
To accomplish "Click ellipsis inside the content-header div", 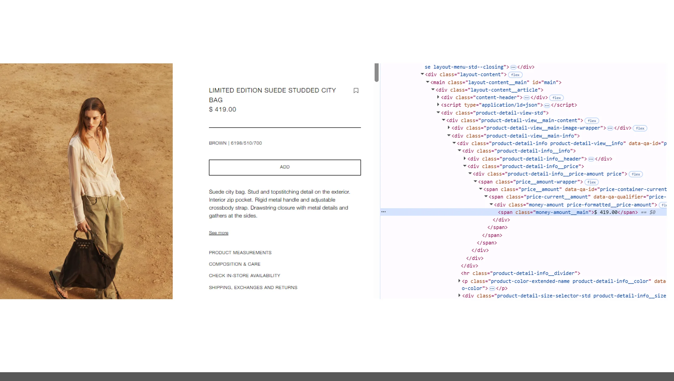I will pos(527,98).
